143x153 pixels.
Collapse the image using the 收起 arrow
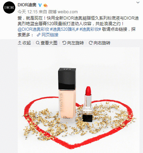pyautogui.click(x=24, y=43)
